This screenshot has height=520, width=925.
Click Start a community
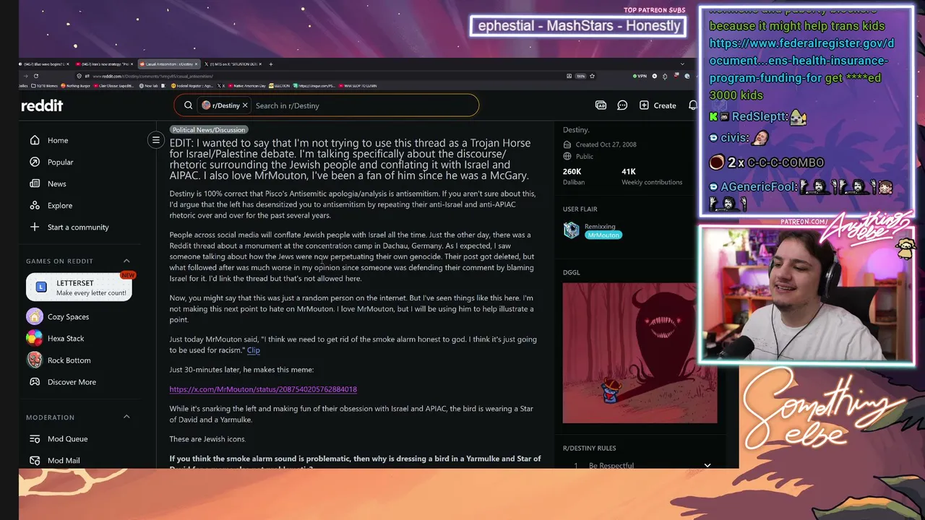69,227
